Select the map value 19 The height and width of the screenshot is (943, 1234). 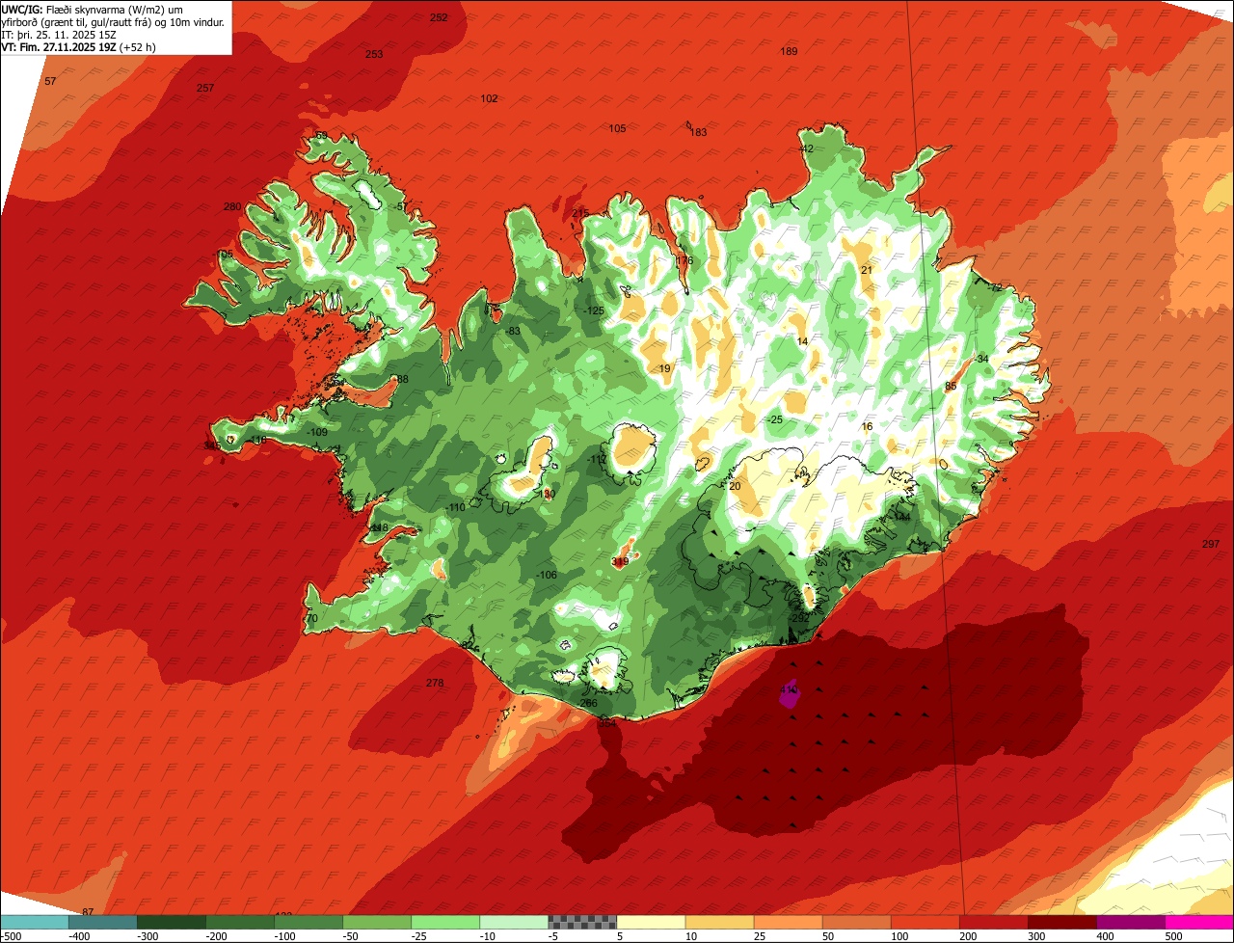[664, 368]
